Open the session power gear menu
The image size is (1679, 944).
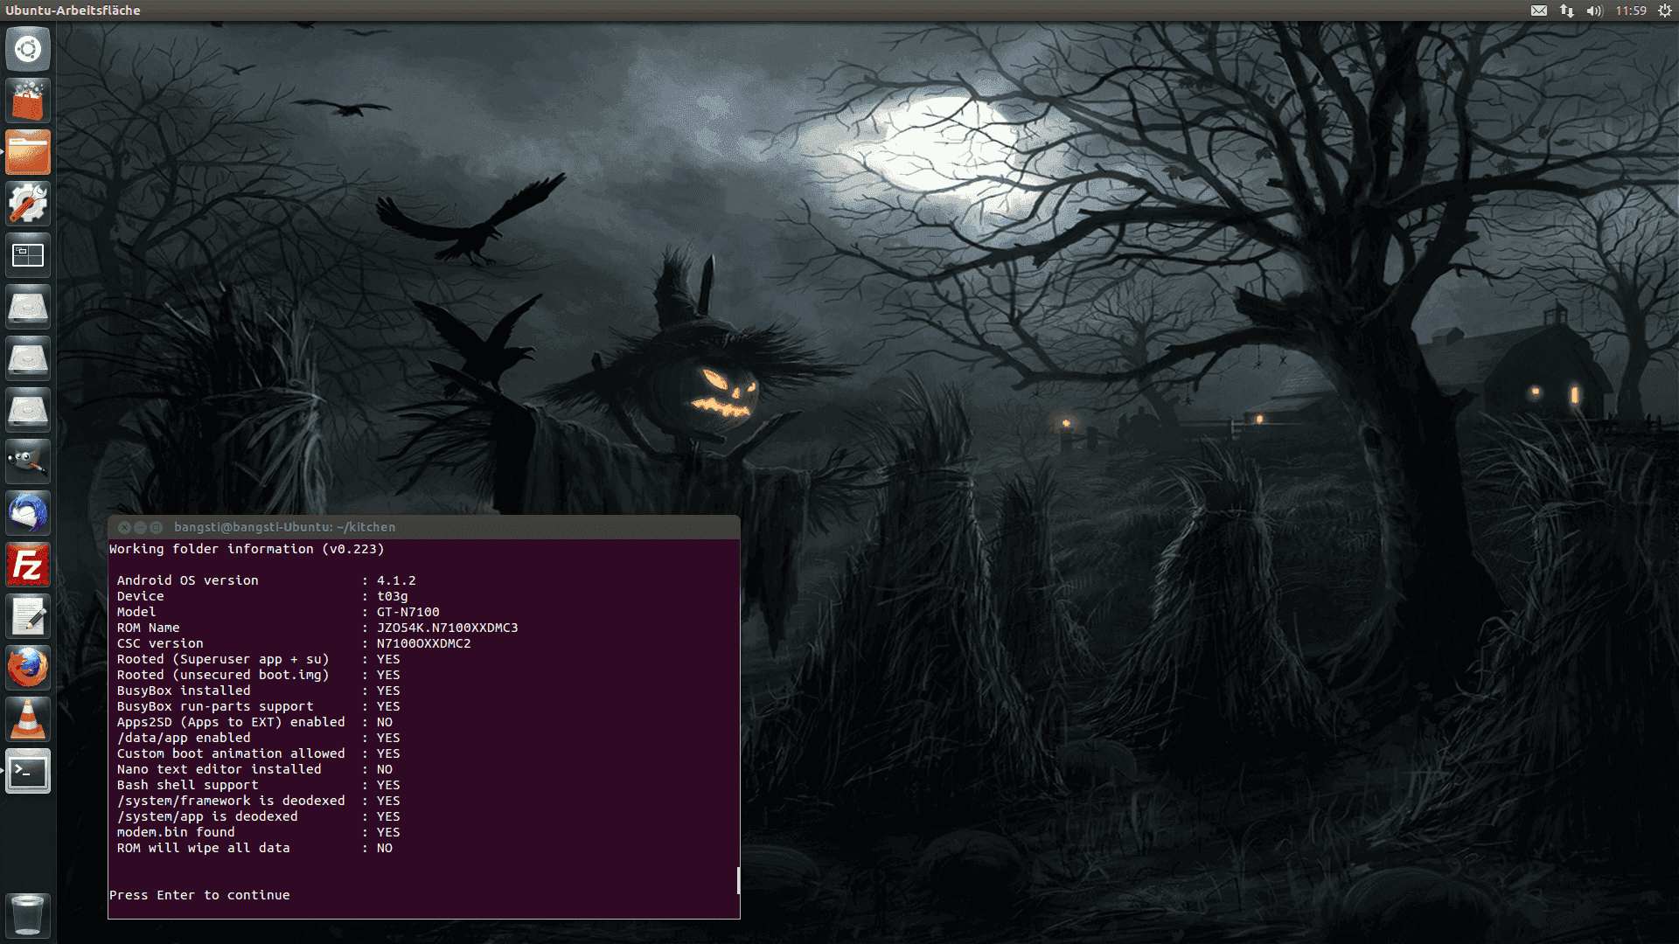point(1665,10)
